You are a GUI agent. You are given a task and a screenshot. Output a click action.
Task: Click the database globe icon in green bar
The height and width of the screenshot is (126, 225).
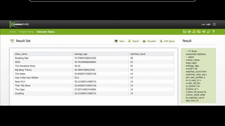[x=199, y=31]
